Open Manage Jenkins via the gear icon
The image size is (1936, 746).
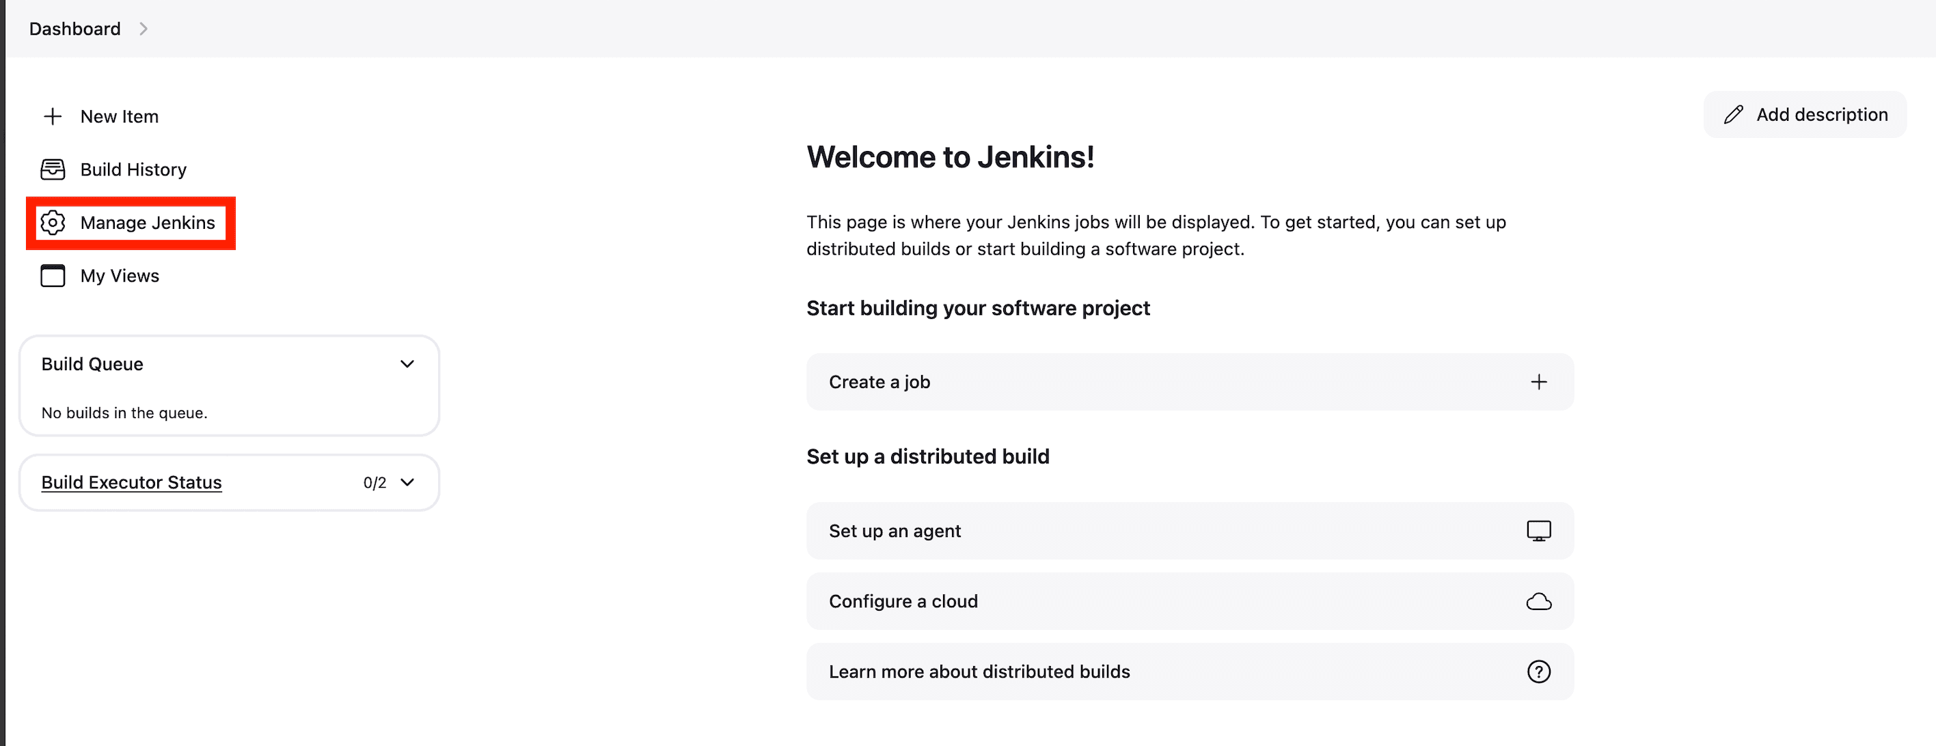click(x=53, y=223)
